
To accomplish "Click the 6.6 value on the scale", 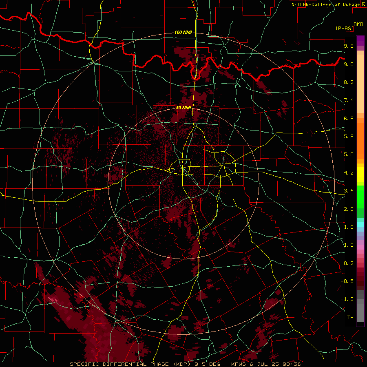I will (x=349, y=118).
